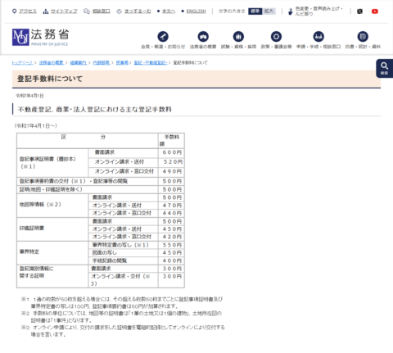Click the 400円 fee cell
The image size is (393, 353).
pos(172,260)
